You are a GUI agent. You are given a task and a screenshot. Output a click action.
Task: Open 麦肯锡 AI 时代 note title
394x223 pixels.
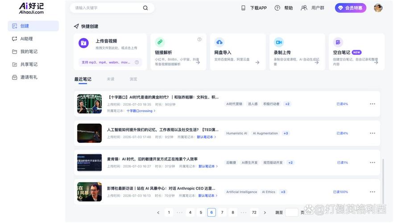click(x=152, y=159)
